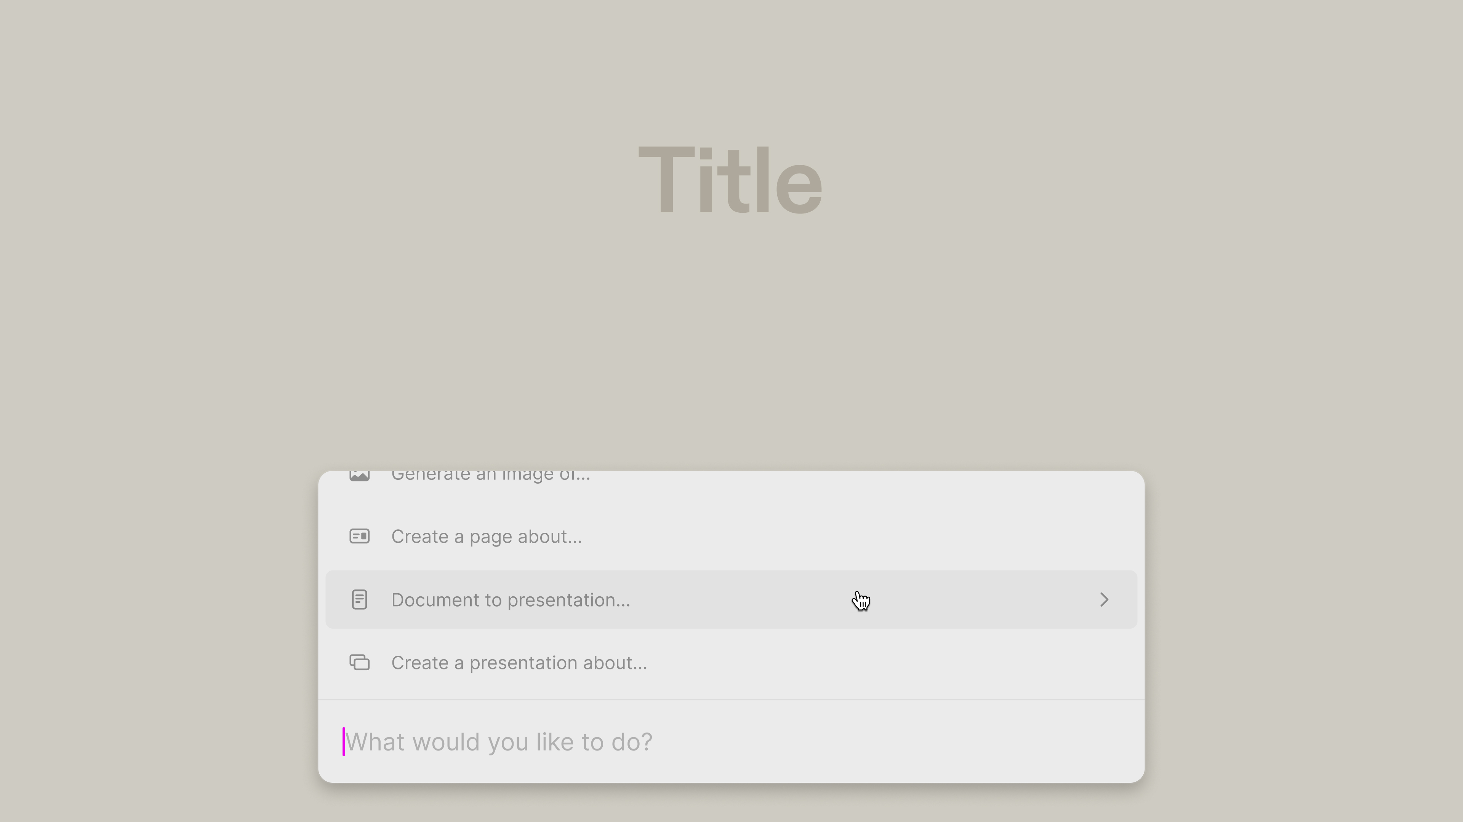Image resolution: width=1463 pixels, height=822 pixels.
Task: Click the image icon beside Generate an image
Action: (359, 475)
